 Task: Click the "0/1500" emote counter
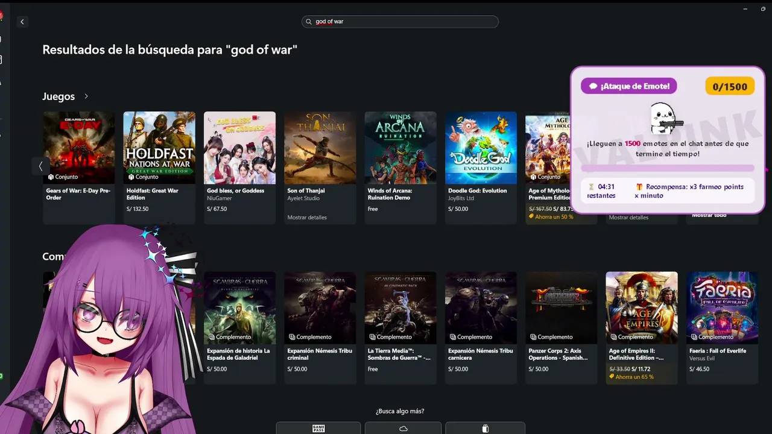[x=730, y=86]
